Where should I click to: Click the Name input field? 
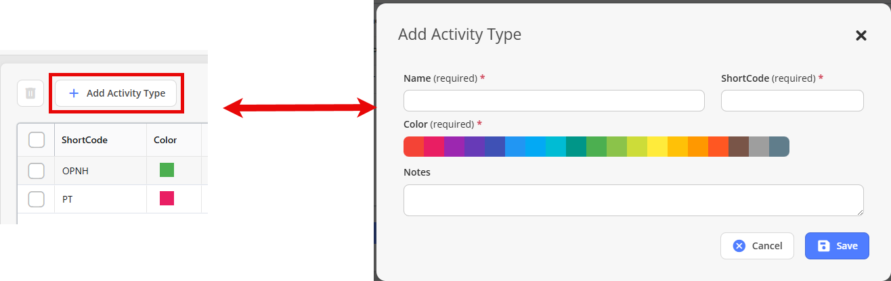coord(554,101)
